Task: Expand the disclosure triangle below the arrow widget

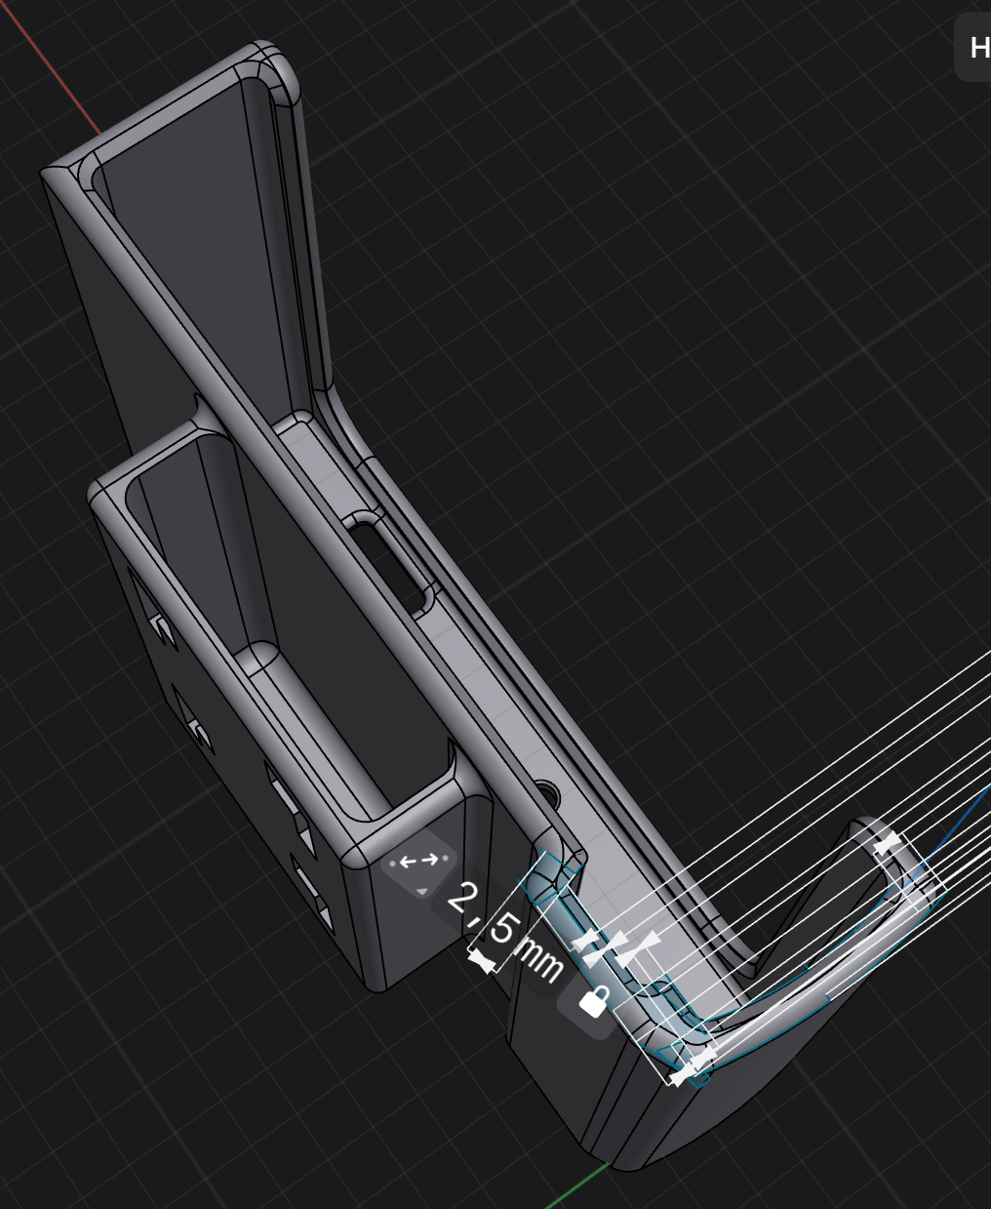Action: (x=422, y=890)
